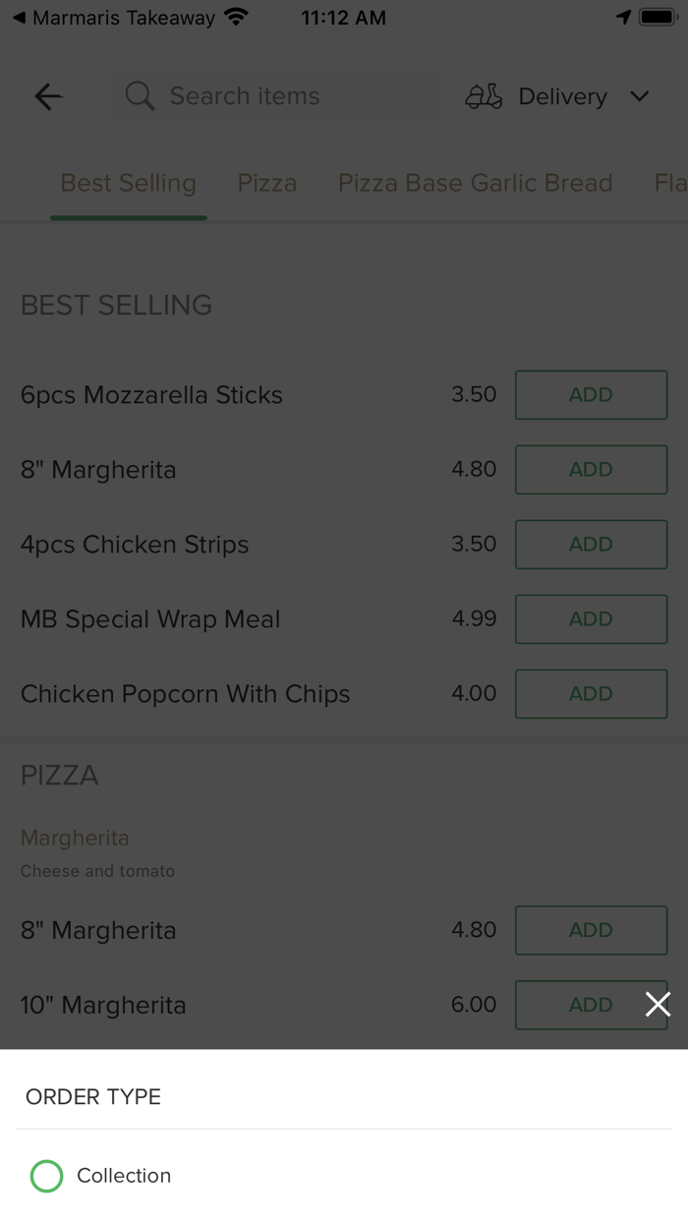This screenshot has height=1223, width=688.
Task: Tap the Wi-Fi icon in status bar
Action: (x=235, y=16)
